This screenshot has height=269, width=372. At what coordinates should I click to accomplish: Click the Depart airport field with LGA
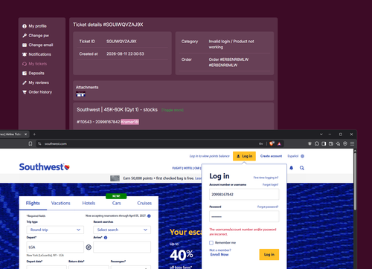click(55, 247)
